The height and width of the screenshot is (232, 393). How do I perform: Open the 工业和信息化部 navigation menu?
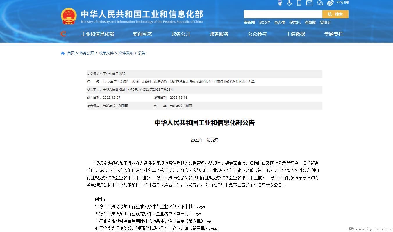pyautogui.click(x=97, y=34)
